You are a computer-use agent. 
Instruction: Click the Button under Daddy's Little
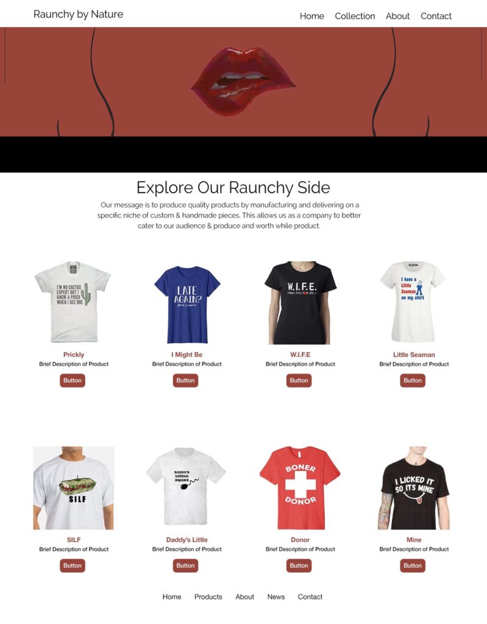coord(185,565)
